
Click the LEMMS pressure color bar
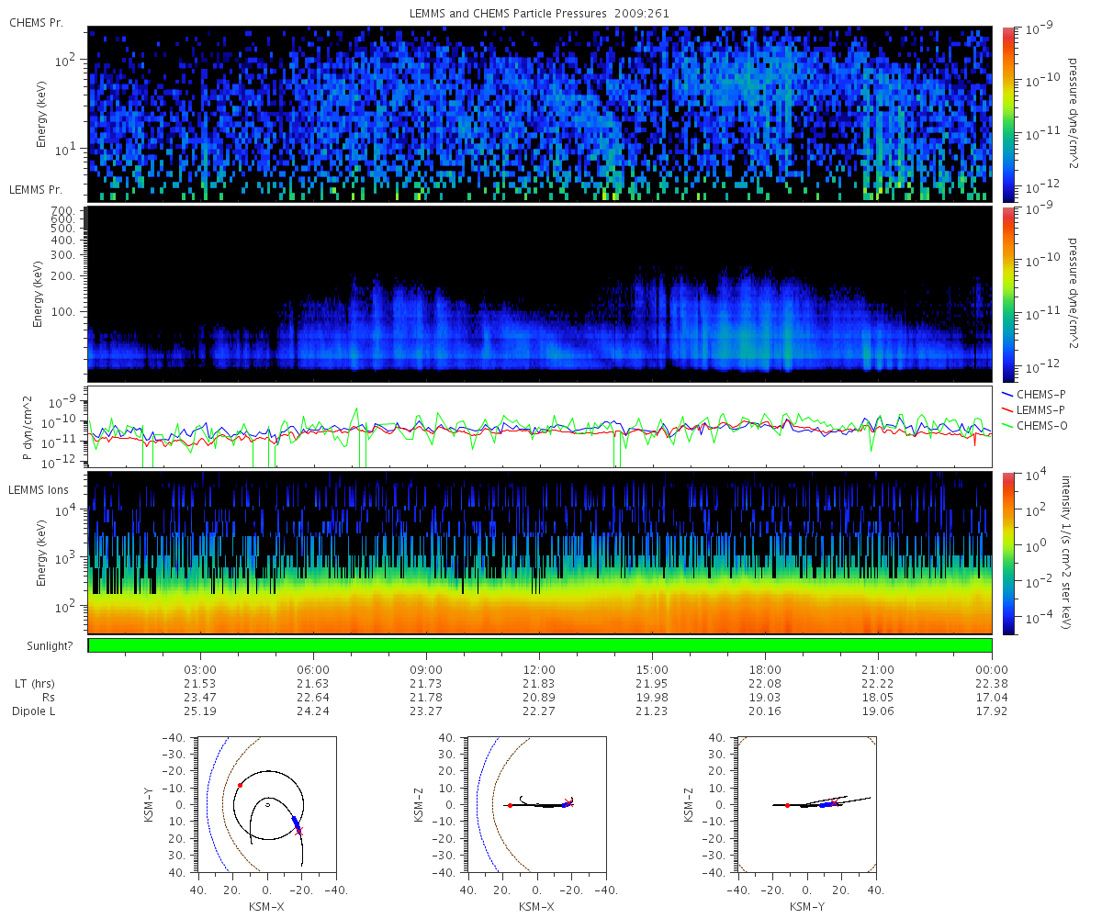[x=1007, y=294]
